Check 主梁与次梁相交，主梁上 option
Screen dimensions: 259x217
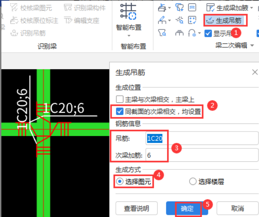tap(120, 99)
